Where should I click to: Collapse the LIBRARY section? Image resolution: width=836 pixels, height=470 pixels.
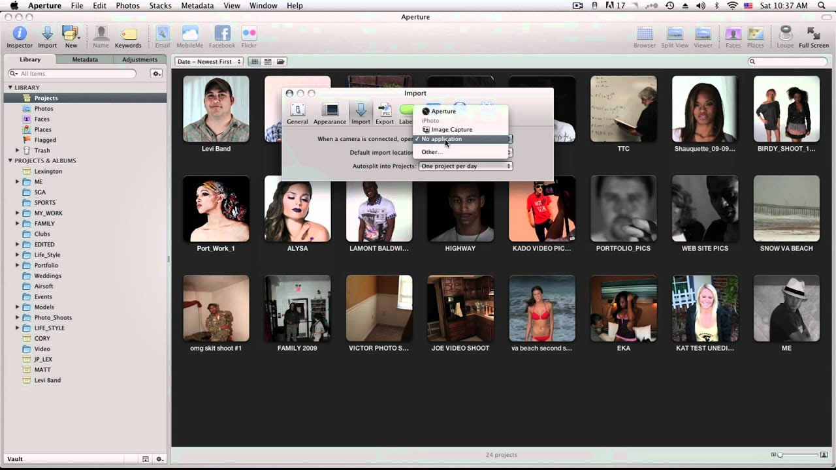(x=10, y=87)
